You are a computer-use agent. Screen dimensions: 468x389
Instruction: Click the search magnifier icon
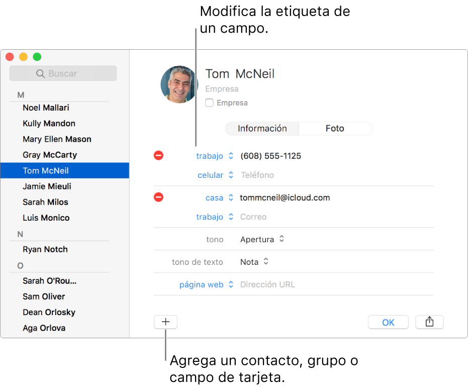point(40,73)
